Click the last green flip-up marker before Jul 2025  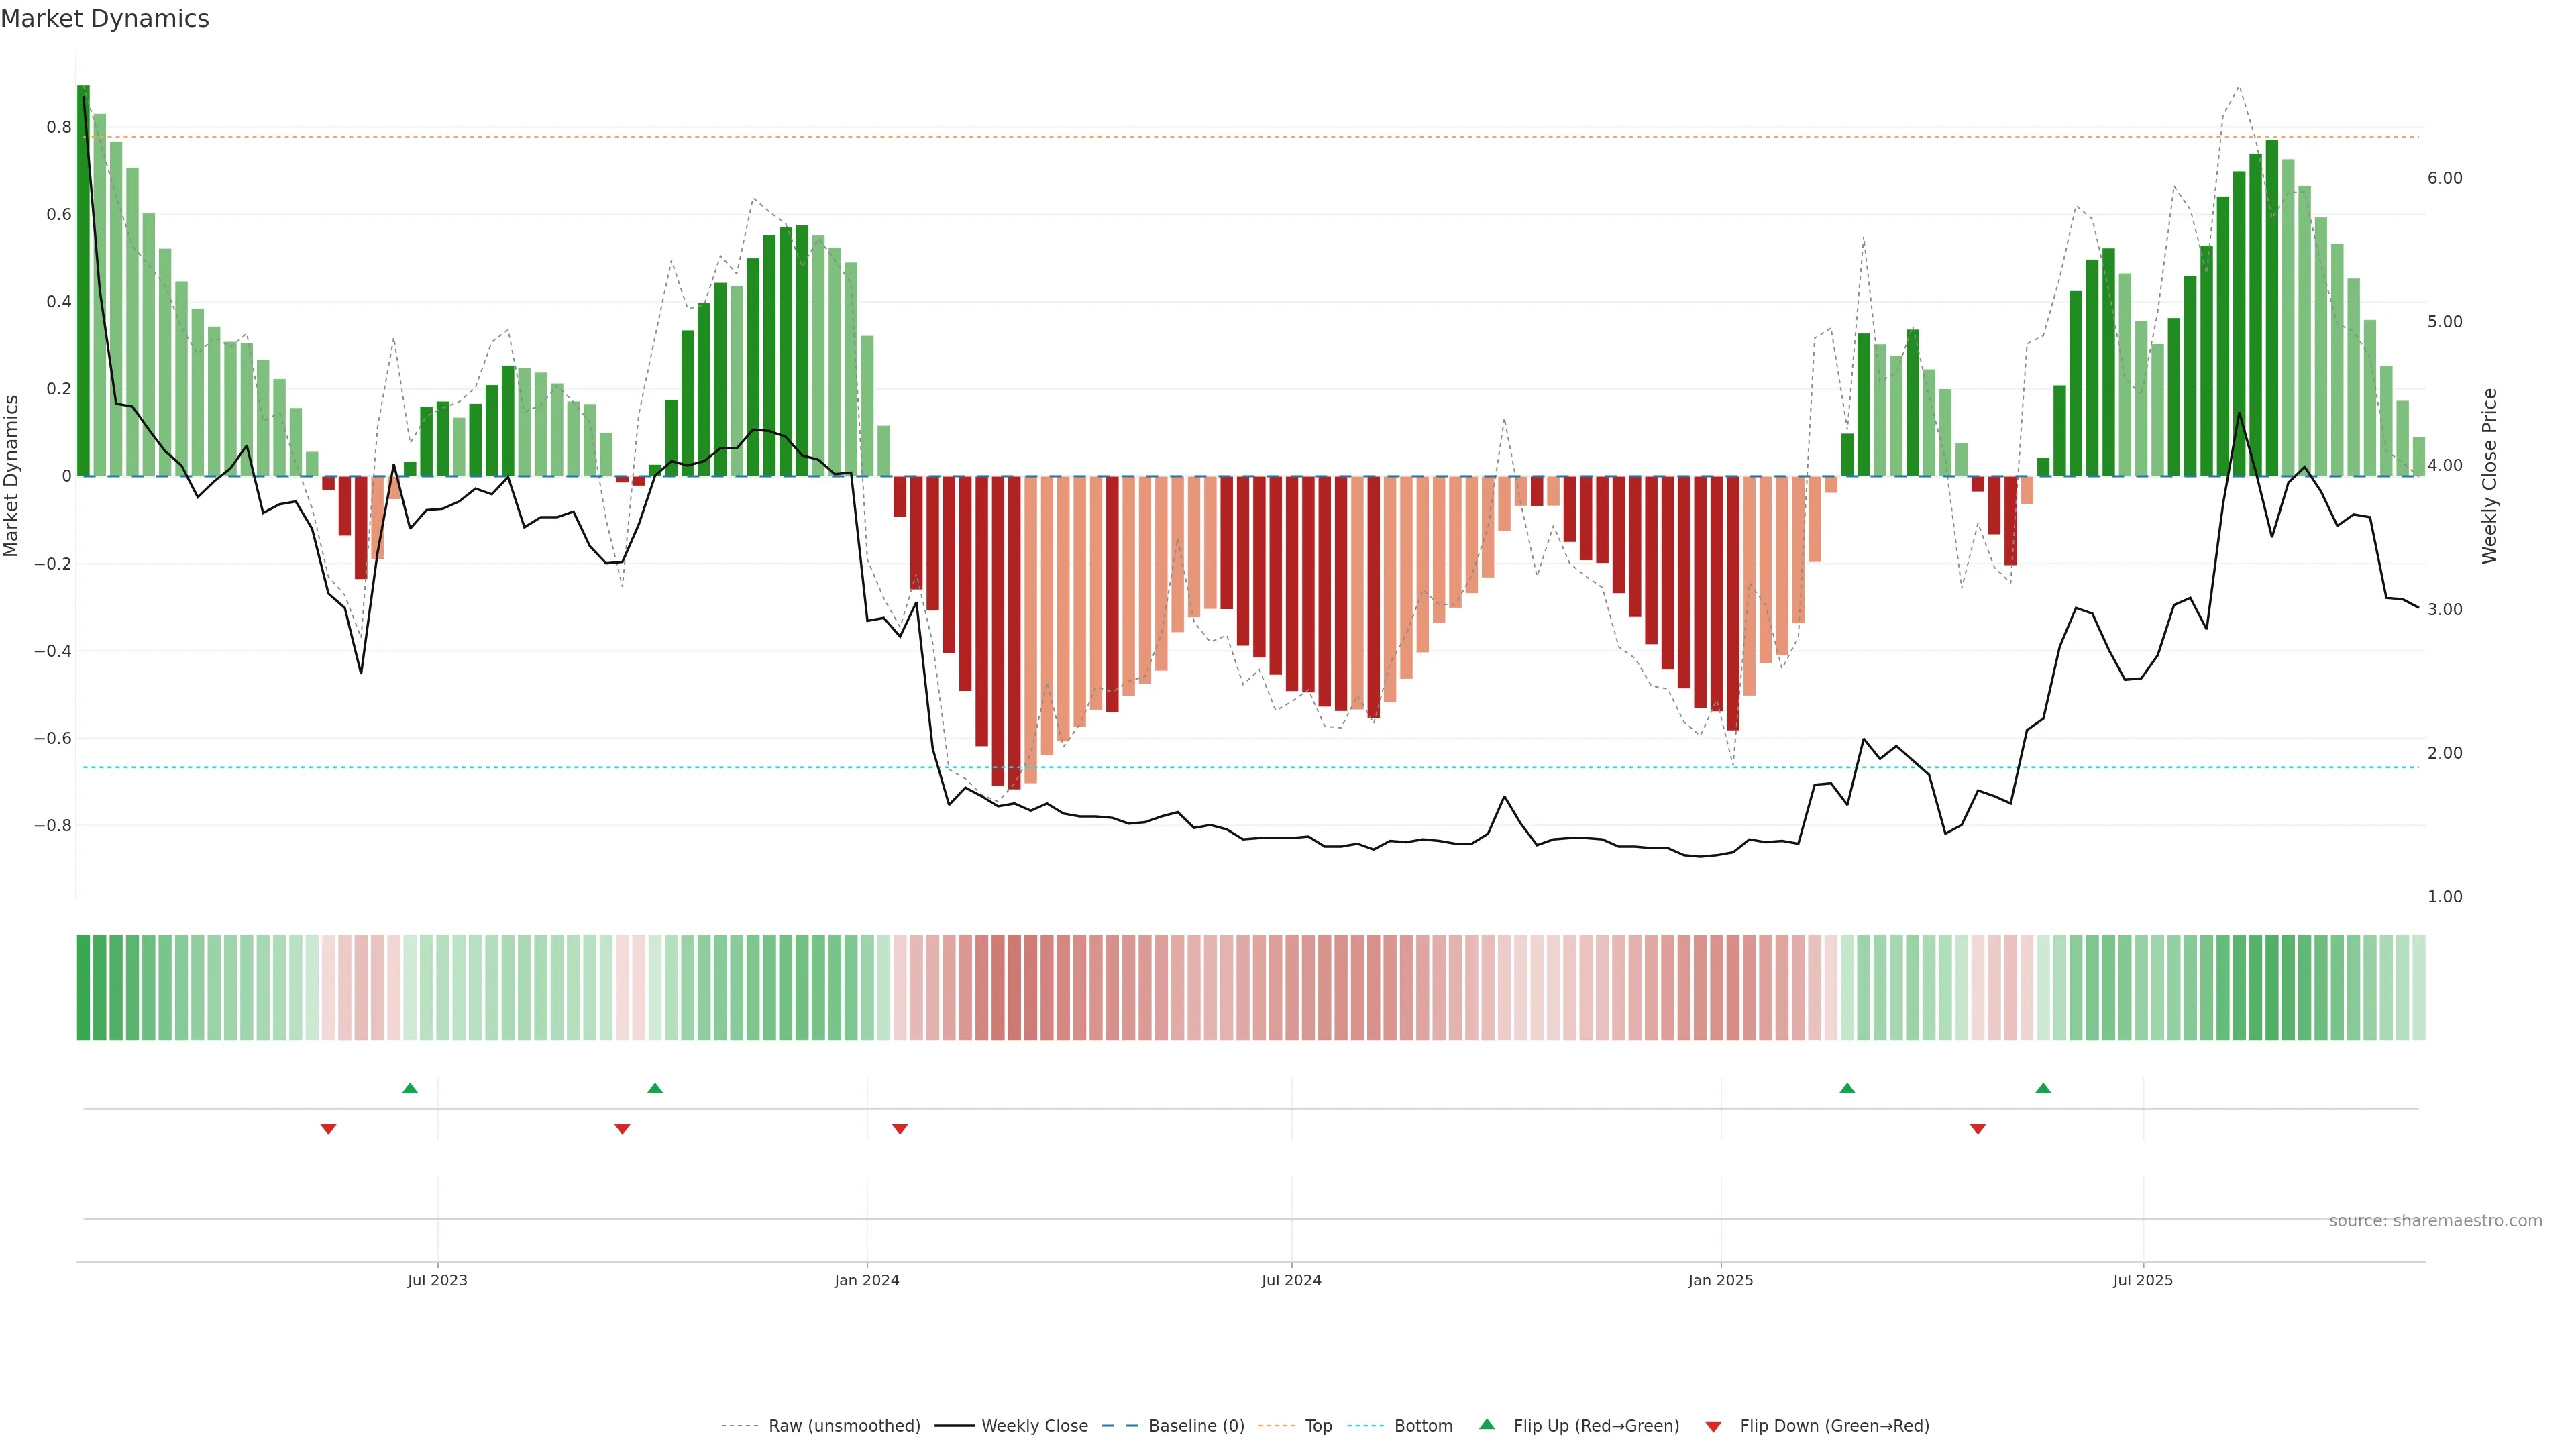coord(2043,1088)
